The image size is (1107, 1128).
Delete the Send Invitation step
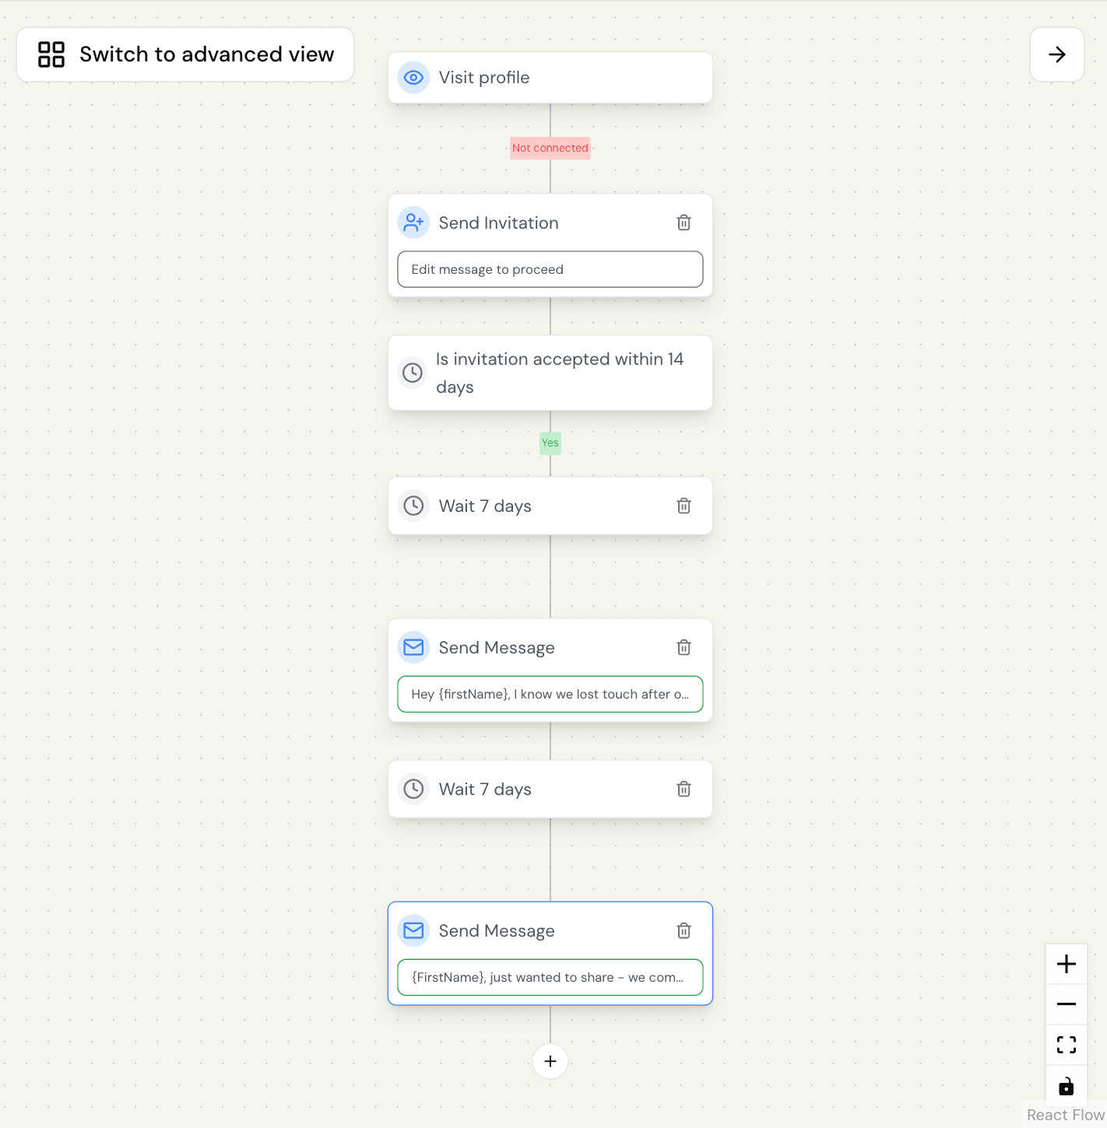click(684, 222)
